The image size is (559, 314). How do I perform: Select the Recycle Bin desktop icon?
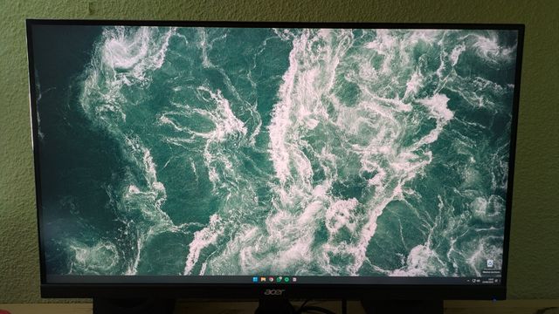490,263
